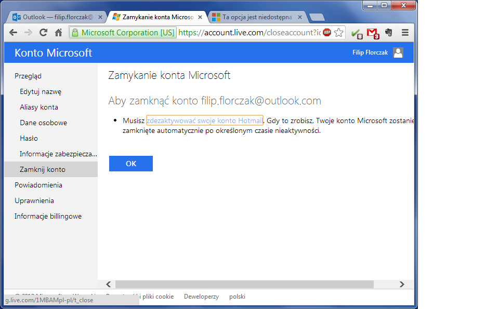Viewport: 499px width, 309px height.
Task: Select Aliasy konta in the sidebar
Action: point(39,107)
